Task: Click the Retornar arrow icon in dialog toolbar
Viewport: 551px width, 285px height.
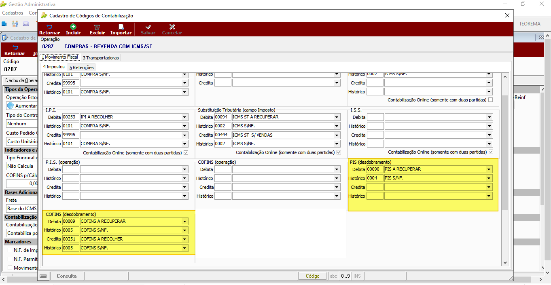Action: coord(49,27)
